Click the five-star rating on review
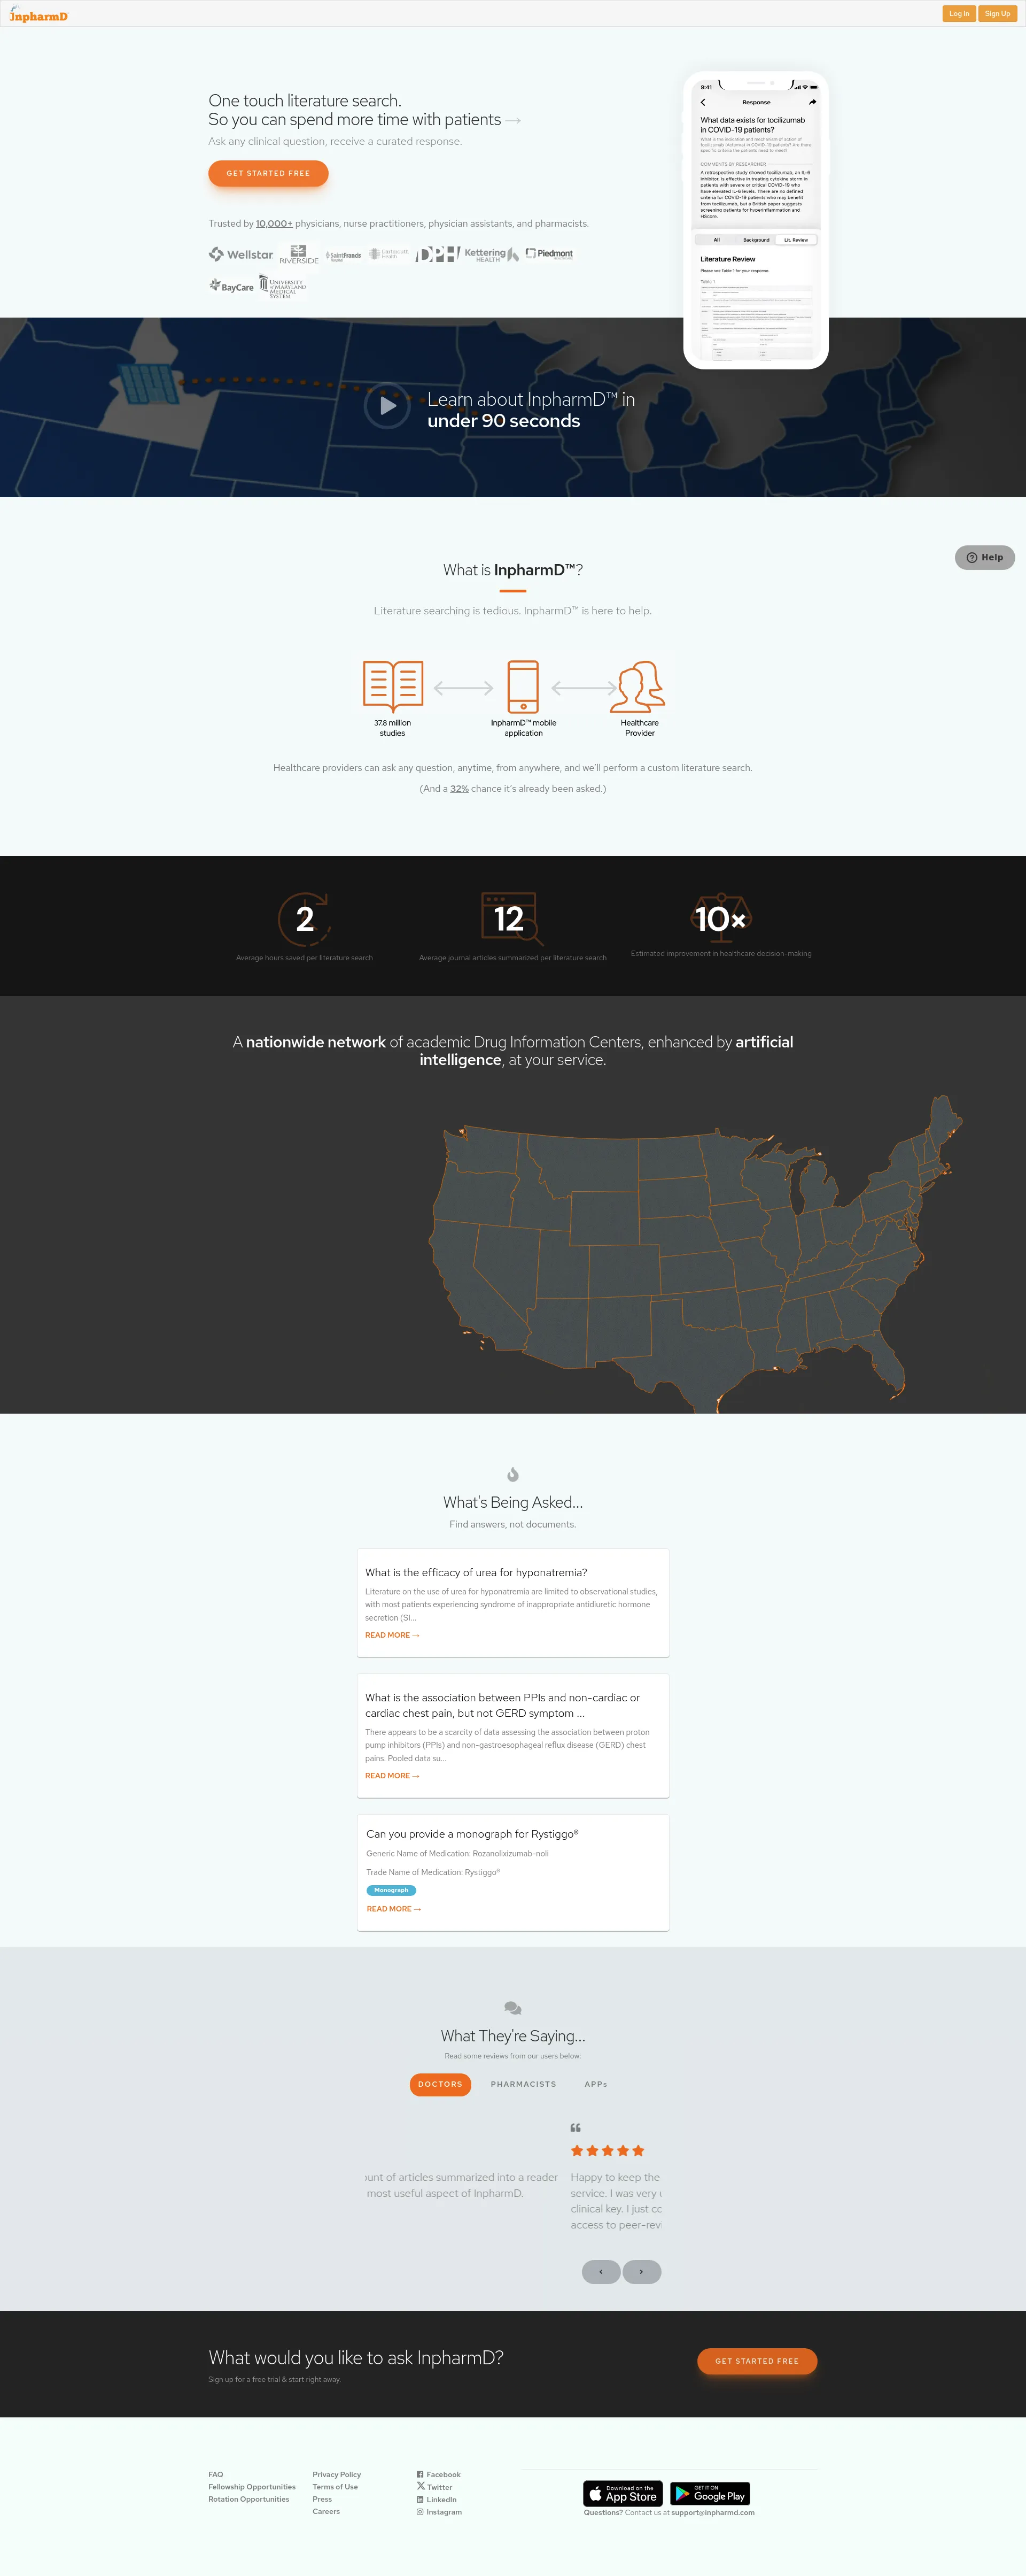This screenshot has height=2576, width=1026. 608,2150
